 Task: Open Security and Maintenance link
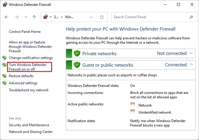29,125
